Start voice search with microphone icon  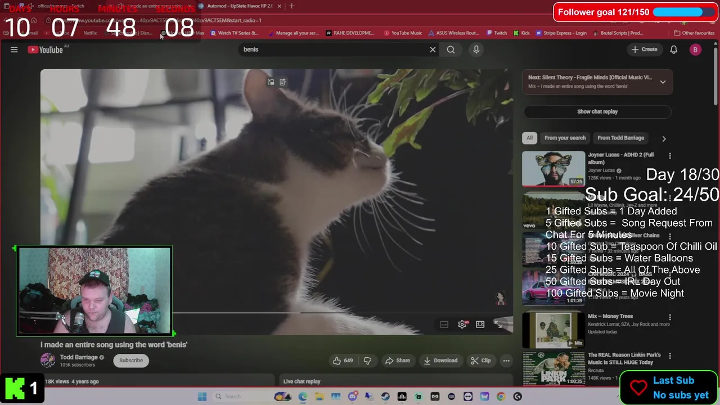coord(476,49)
